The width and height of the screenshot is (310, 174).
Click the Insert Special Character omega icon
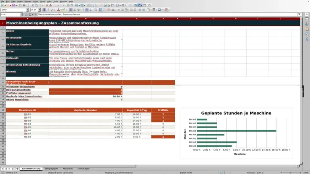coord(117,5)
